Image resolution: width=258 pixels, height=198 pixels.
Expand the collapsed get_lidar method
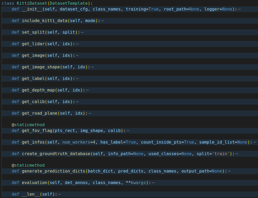point(77,44)
